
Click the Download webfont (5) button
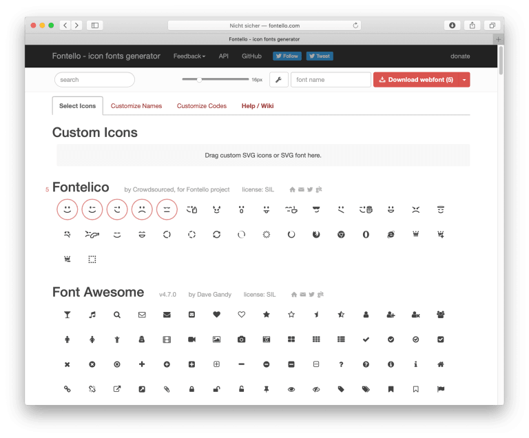tap(416, 80)
